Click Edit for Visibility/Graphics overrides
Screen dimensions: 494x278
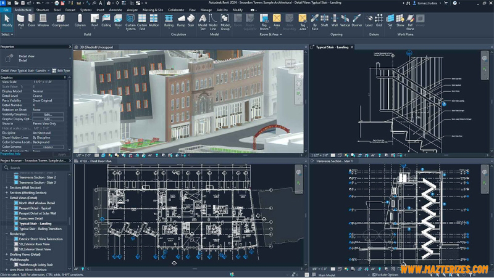coord(48,115)
